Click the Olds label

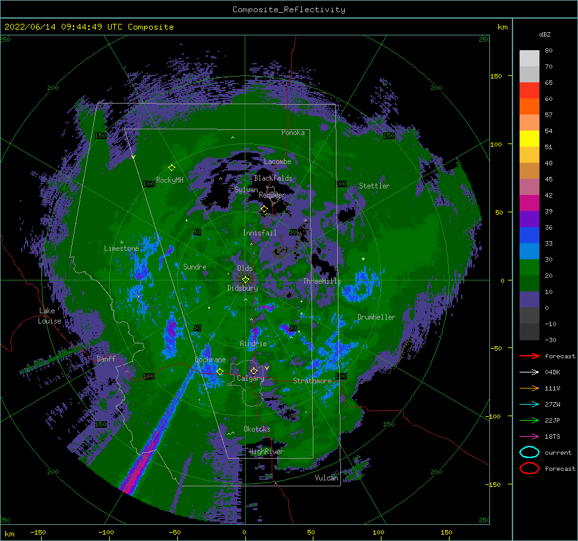click(x=245, y=268)
